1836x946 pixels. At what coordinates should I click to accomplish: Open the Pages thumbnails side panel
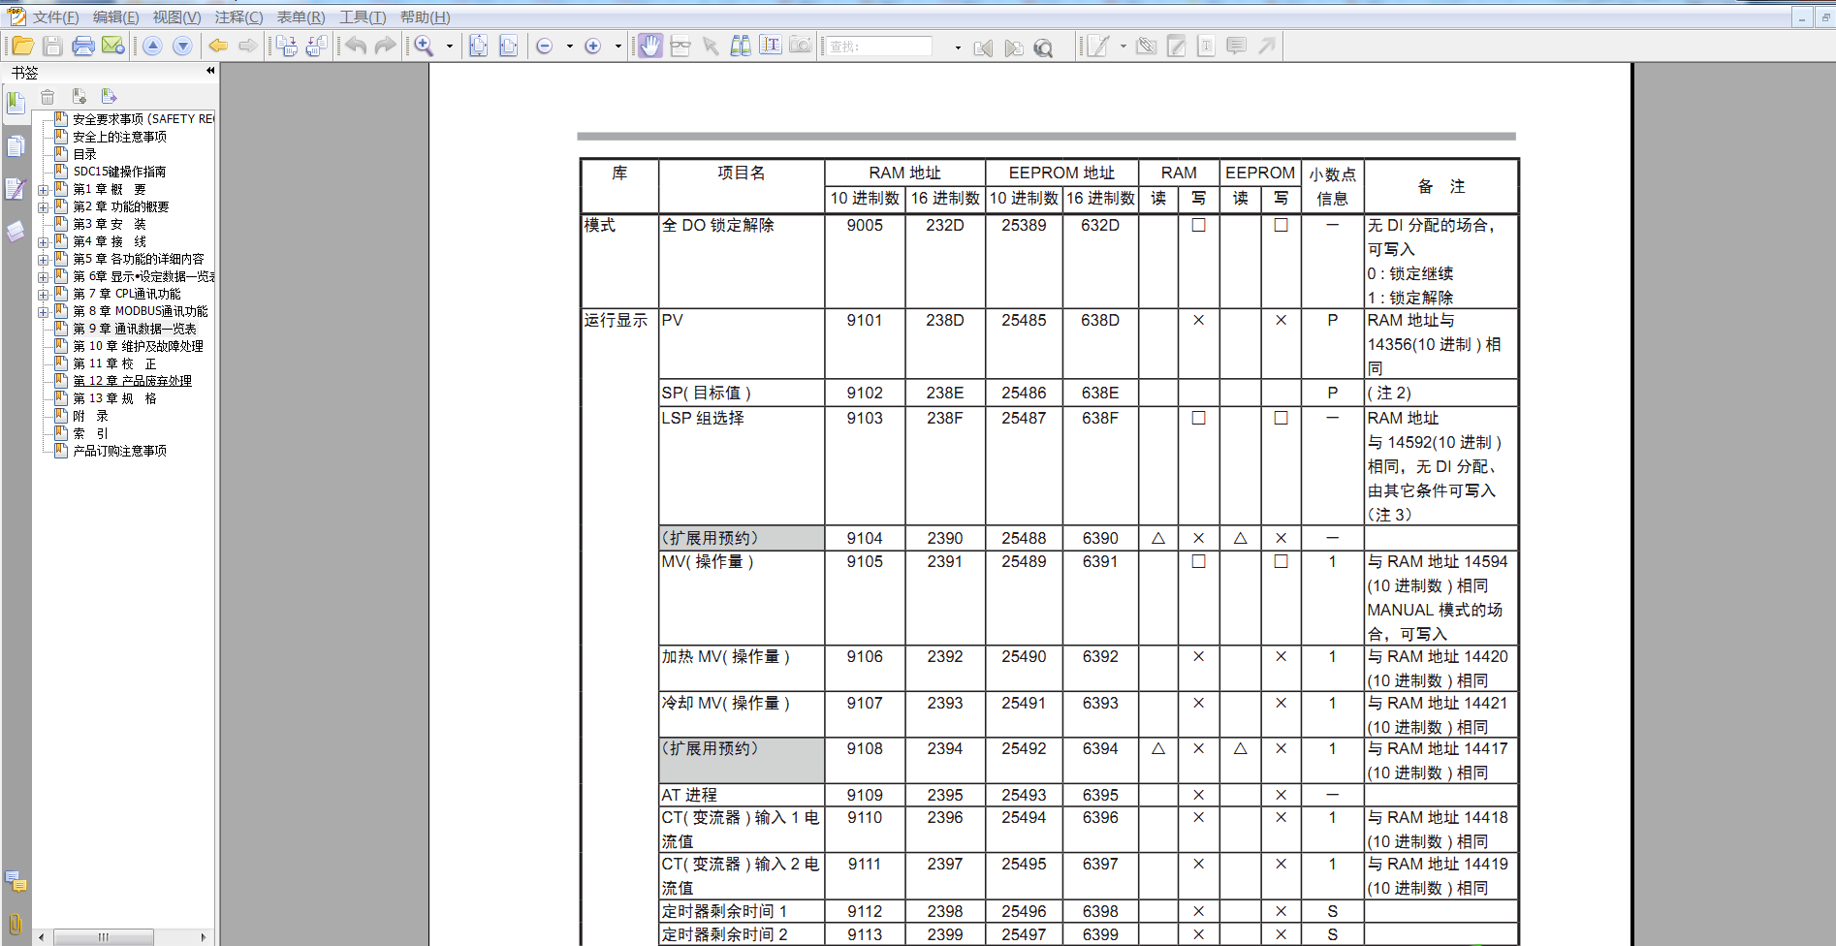click(x=16, y=146)
